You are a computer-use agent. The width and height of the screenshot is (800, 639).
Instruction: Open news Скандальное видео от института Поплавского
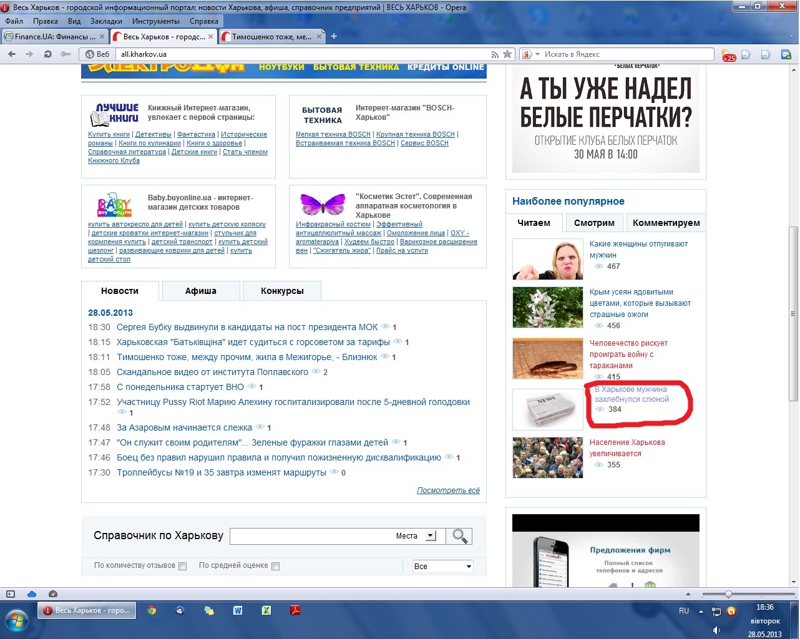212,372
